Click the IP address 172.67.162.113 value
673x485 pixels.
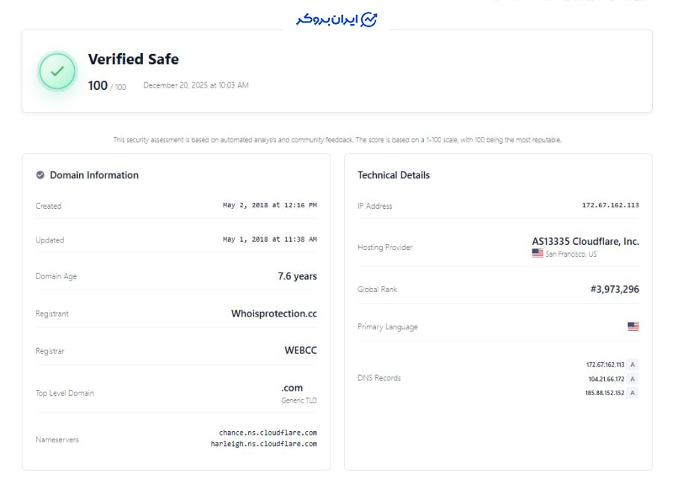click(610, 205)
